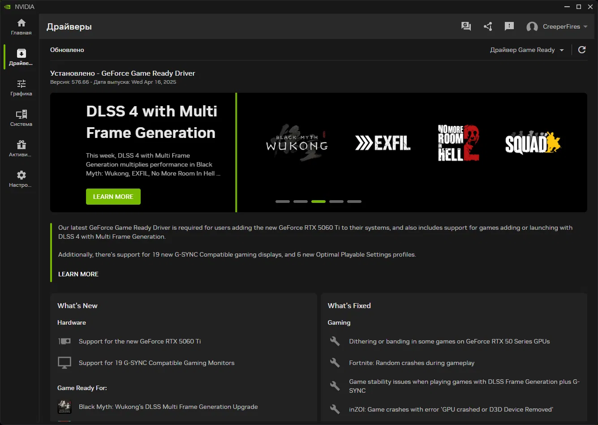Click the monitor icon beside G-SYNC support
Image resolution: width=598 pixels, height=425 pixels.
point(65,363)
